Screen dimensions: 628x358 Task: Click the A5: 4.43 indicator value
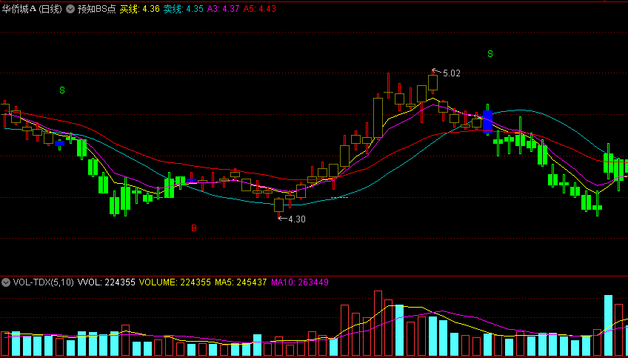coord(259,9)
